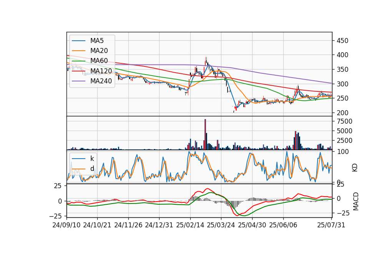Click the tallest volume bar spike
The image size is (369, 265).
coord(205,134)
